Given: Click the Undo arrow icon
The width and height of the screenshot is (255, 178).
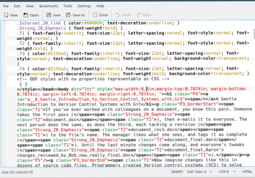Looking at the screenshot, I should (x=118, y=15).
